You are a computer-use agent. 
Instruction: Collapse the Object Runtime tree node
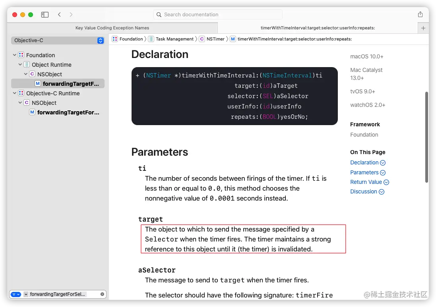20,64
